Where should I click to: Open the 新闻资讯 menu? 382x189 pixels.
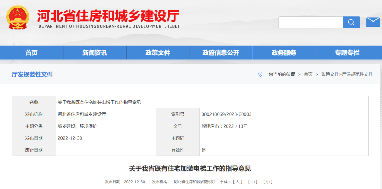tap(94, 53)
